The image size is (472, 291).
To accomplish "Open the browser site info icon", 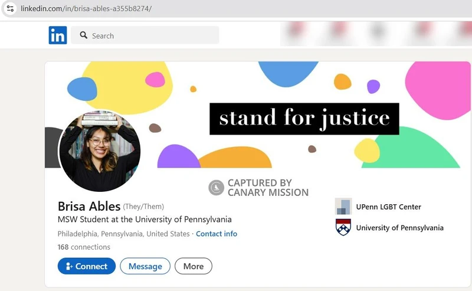I will pos(10,8).
